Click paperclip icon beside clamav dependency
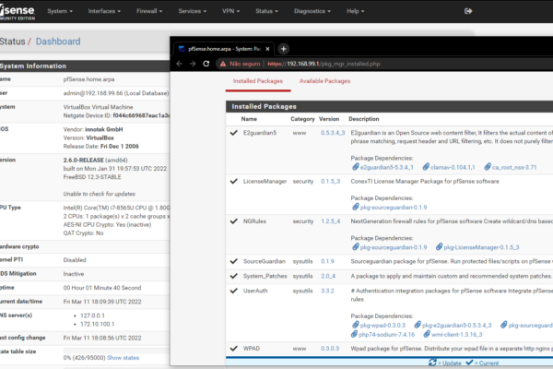 [426, 167]
